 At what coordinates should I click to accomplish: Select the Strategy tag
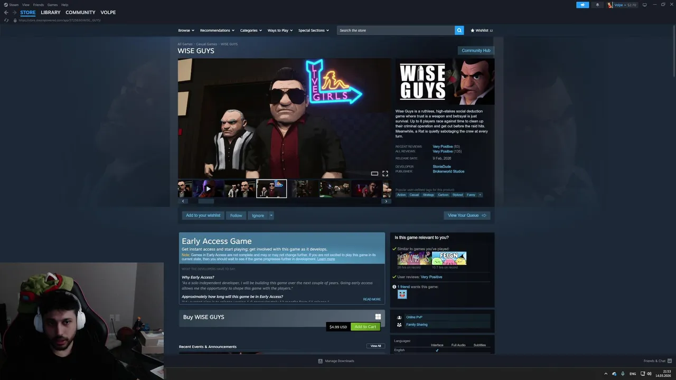428,195
